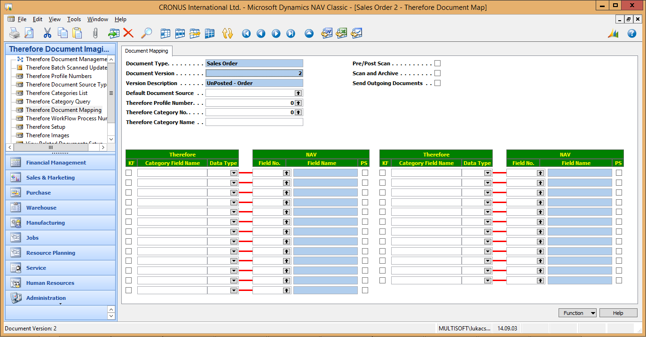Click the Copy toolbar icon
646x337 pixels.
pyautogui.click(x=63, y=33)
